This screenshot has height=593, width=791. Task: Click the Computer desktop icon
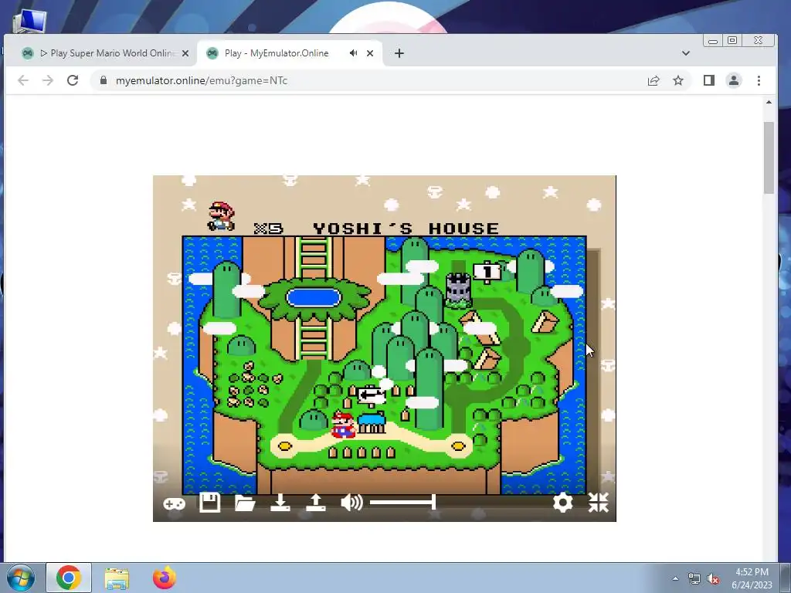click(x=29, y=21)
